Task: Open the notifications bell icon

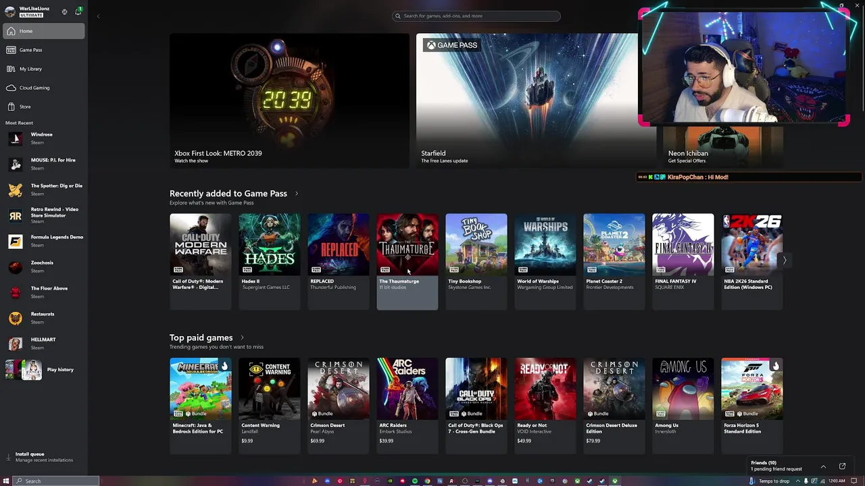Action: click(x=78, y=11)
